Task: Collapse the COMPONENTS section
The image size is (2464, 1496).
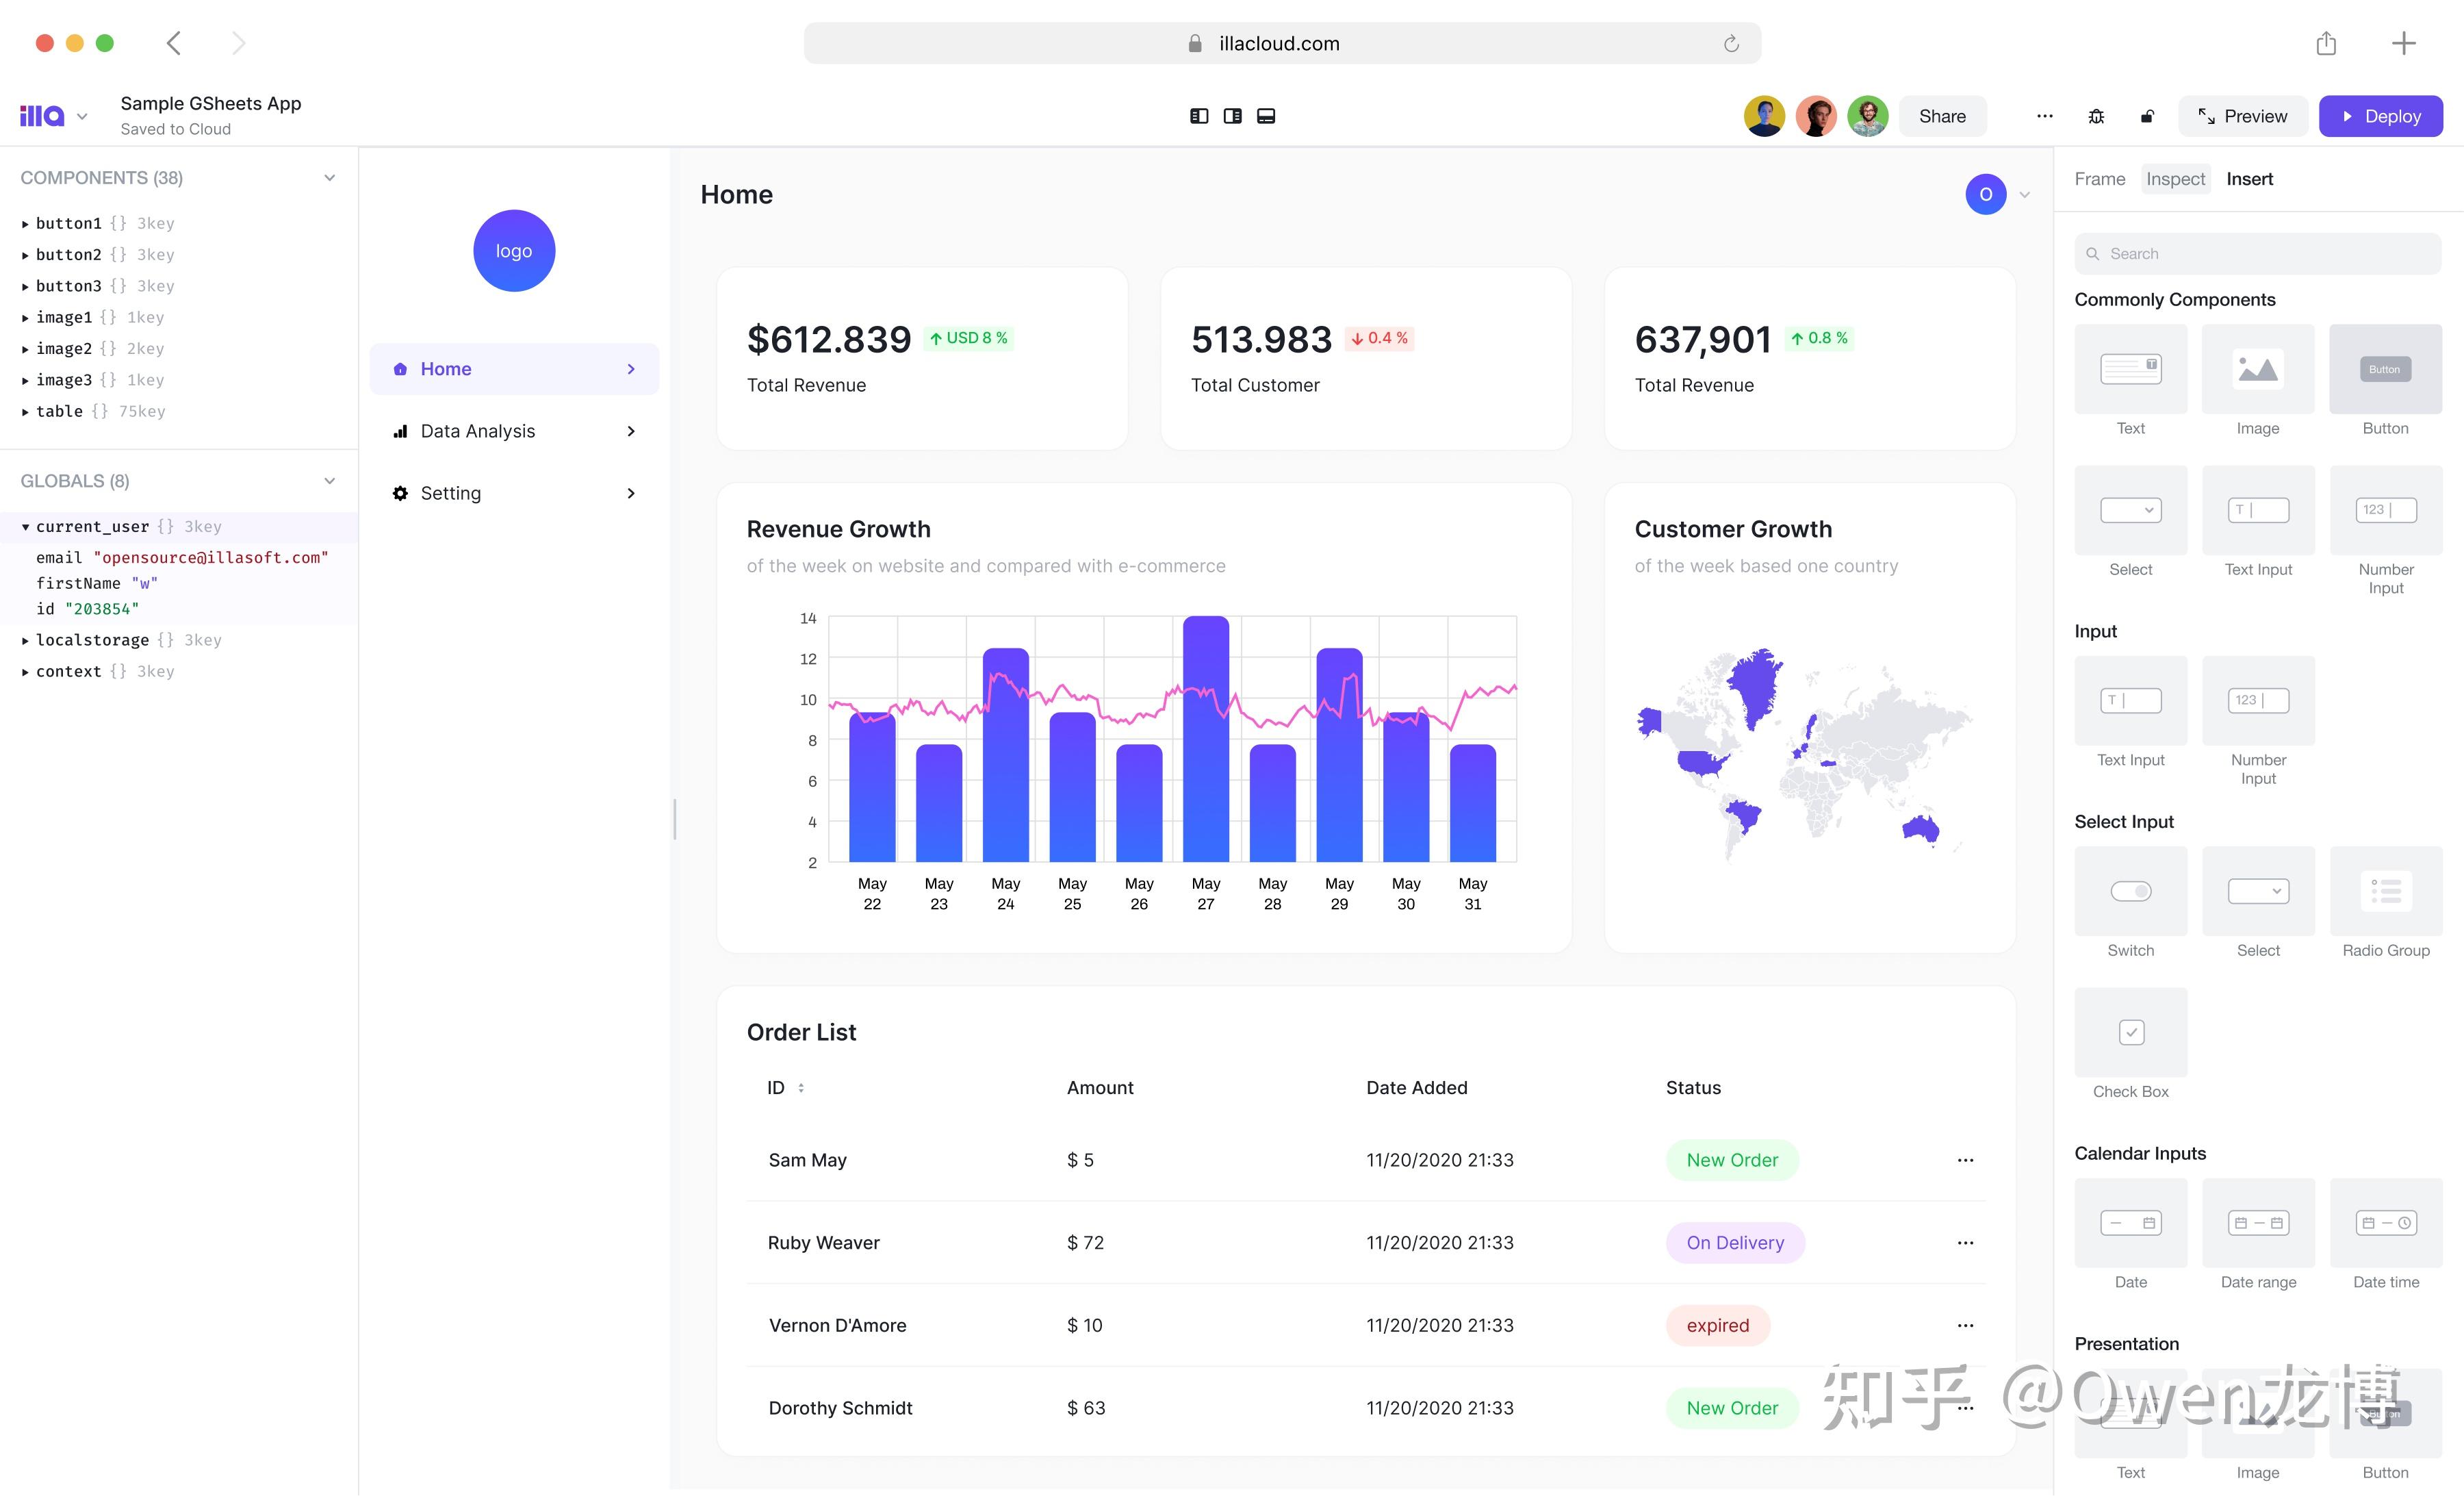Action: [x=329, y=177]
